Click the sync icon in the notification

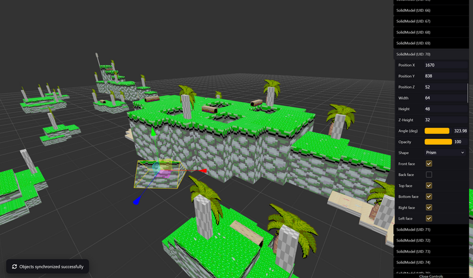click(14, 267)
